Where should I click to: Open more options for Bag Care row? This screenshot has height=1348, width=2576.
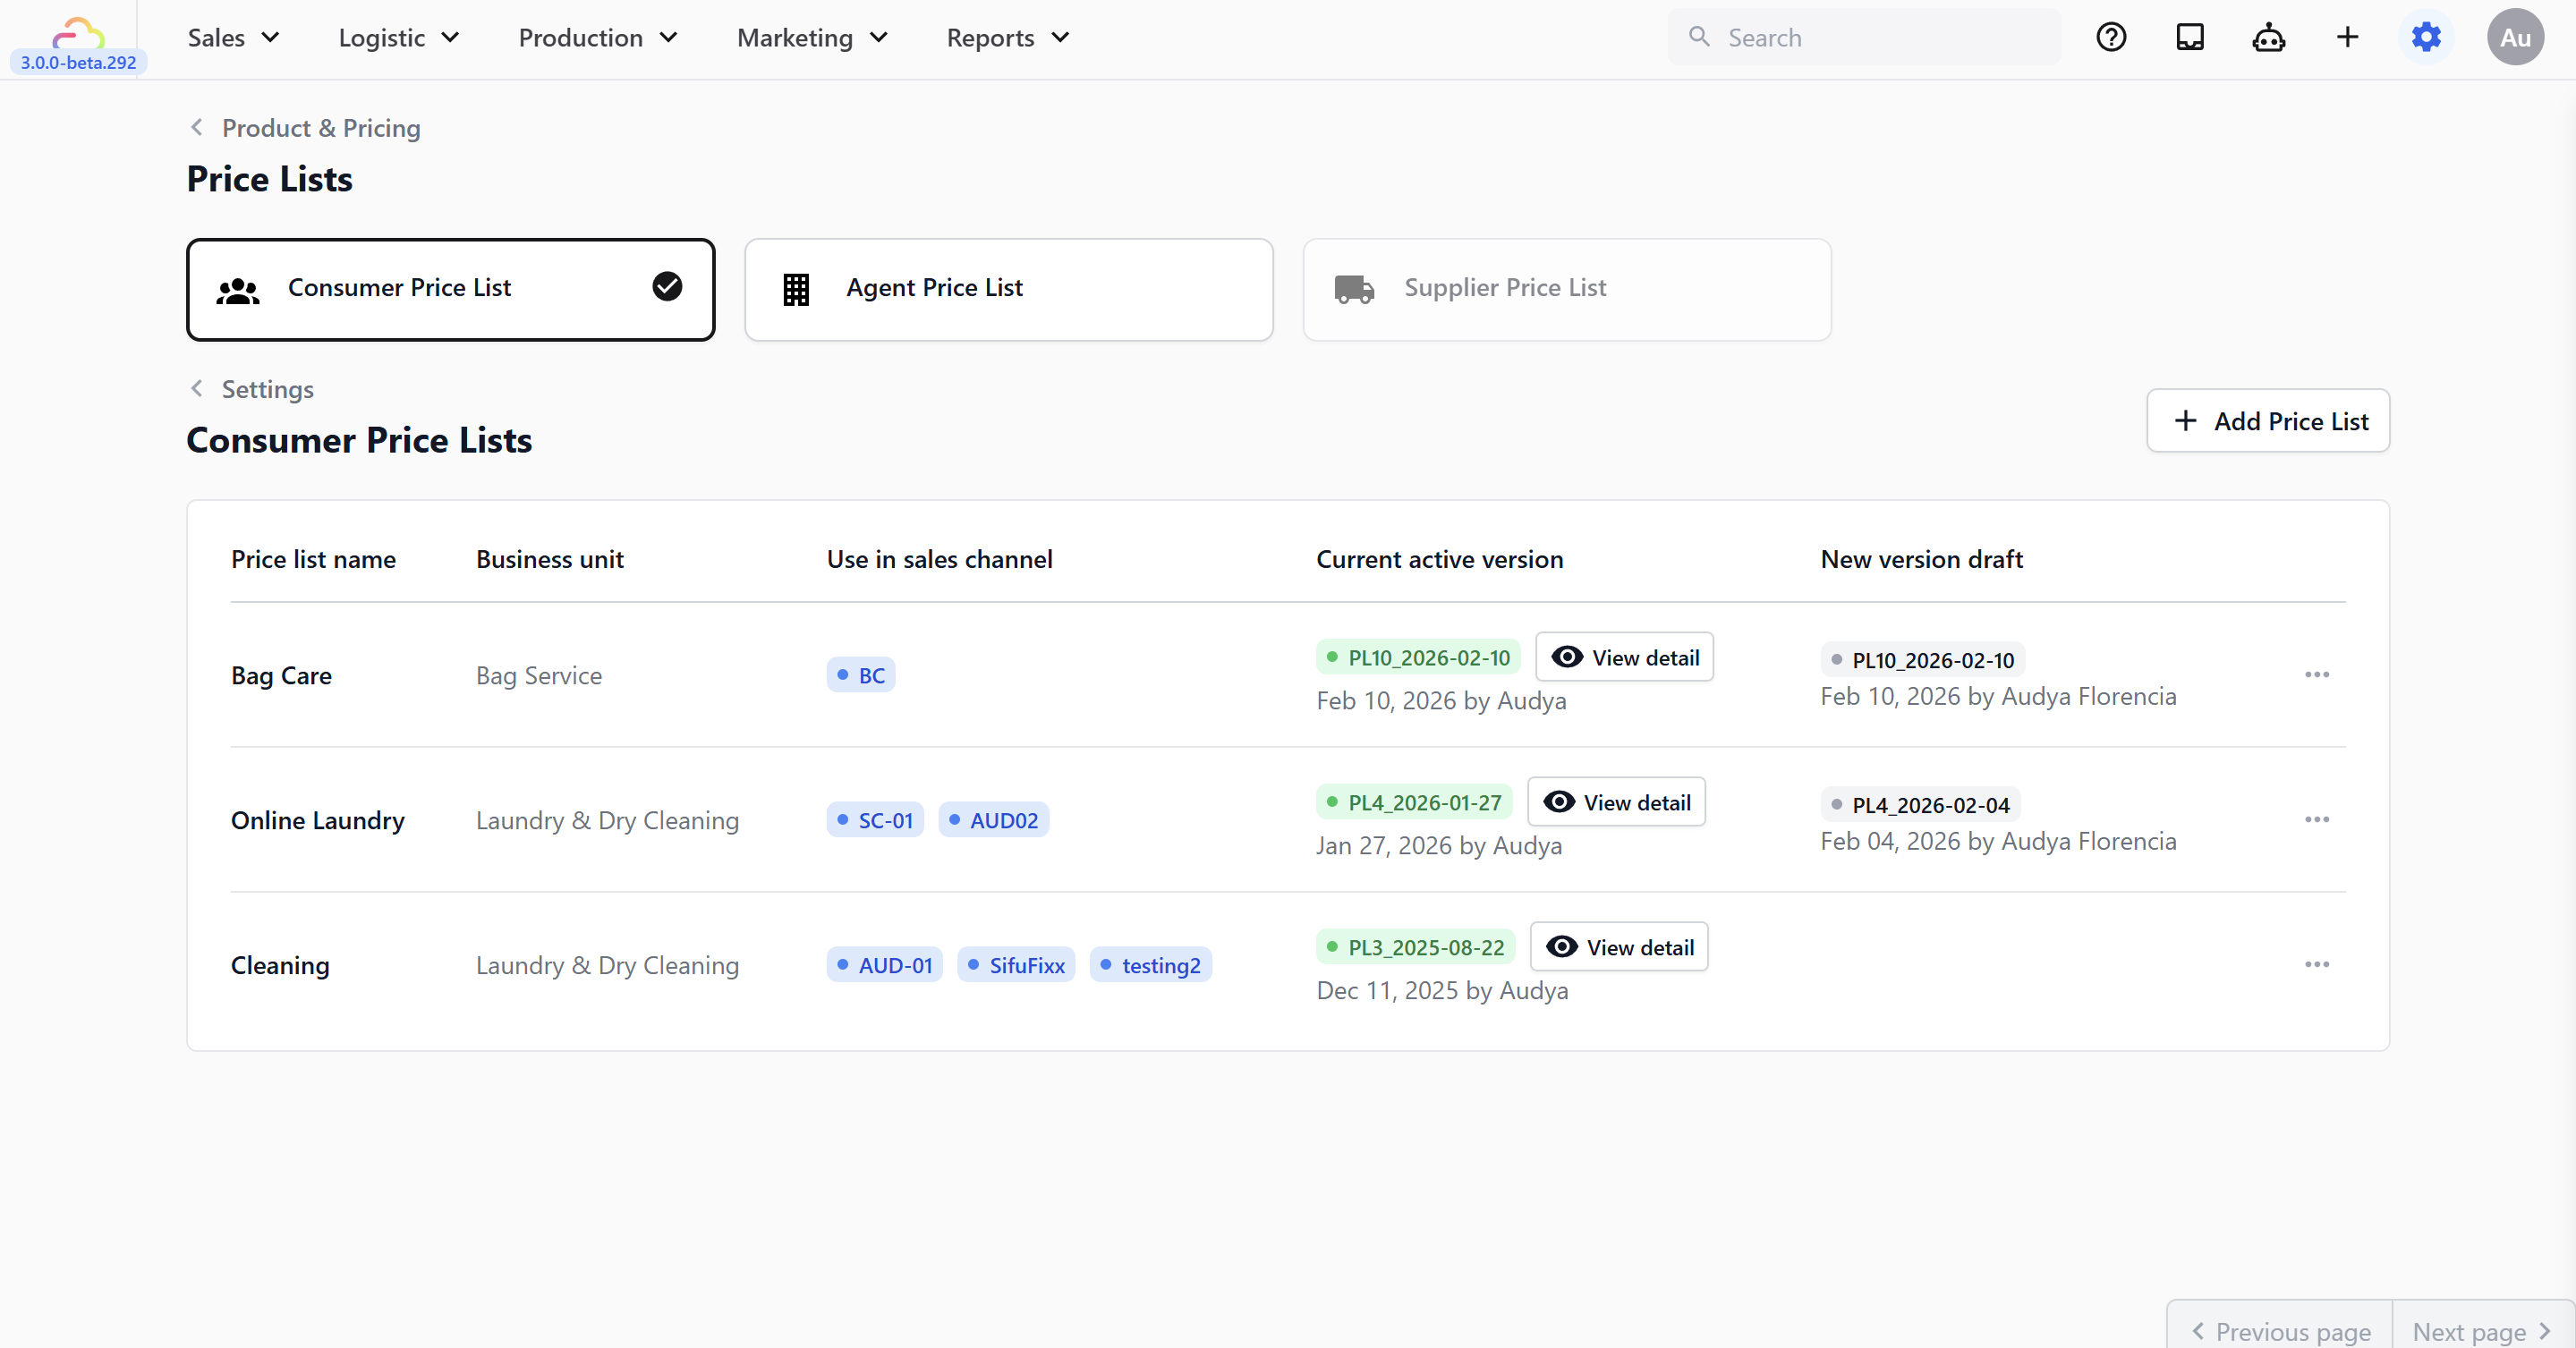[2317, 675]
